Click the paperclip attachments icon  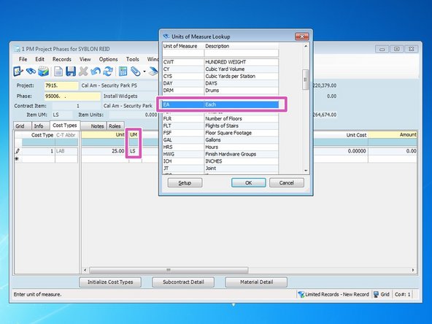coord(135,72)
